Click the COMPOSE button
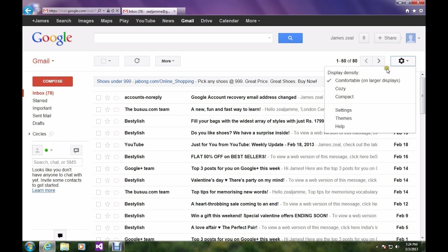Screen dimensions: 448x252 coord(52,81)
